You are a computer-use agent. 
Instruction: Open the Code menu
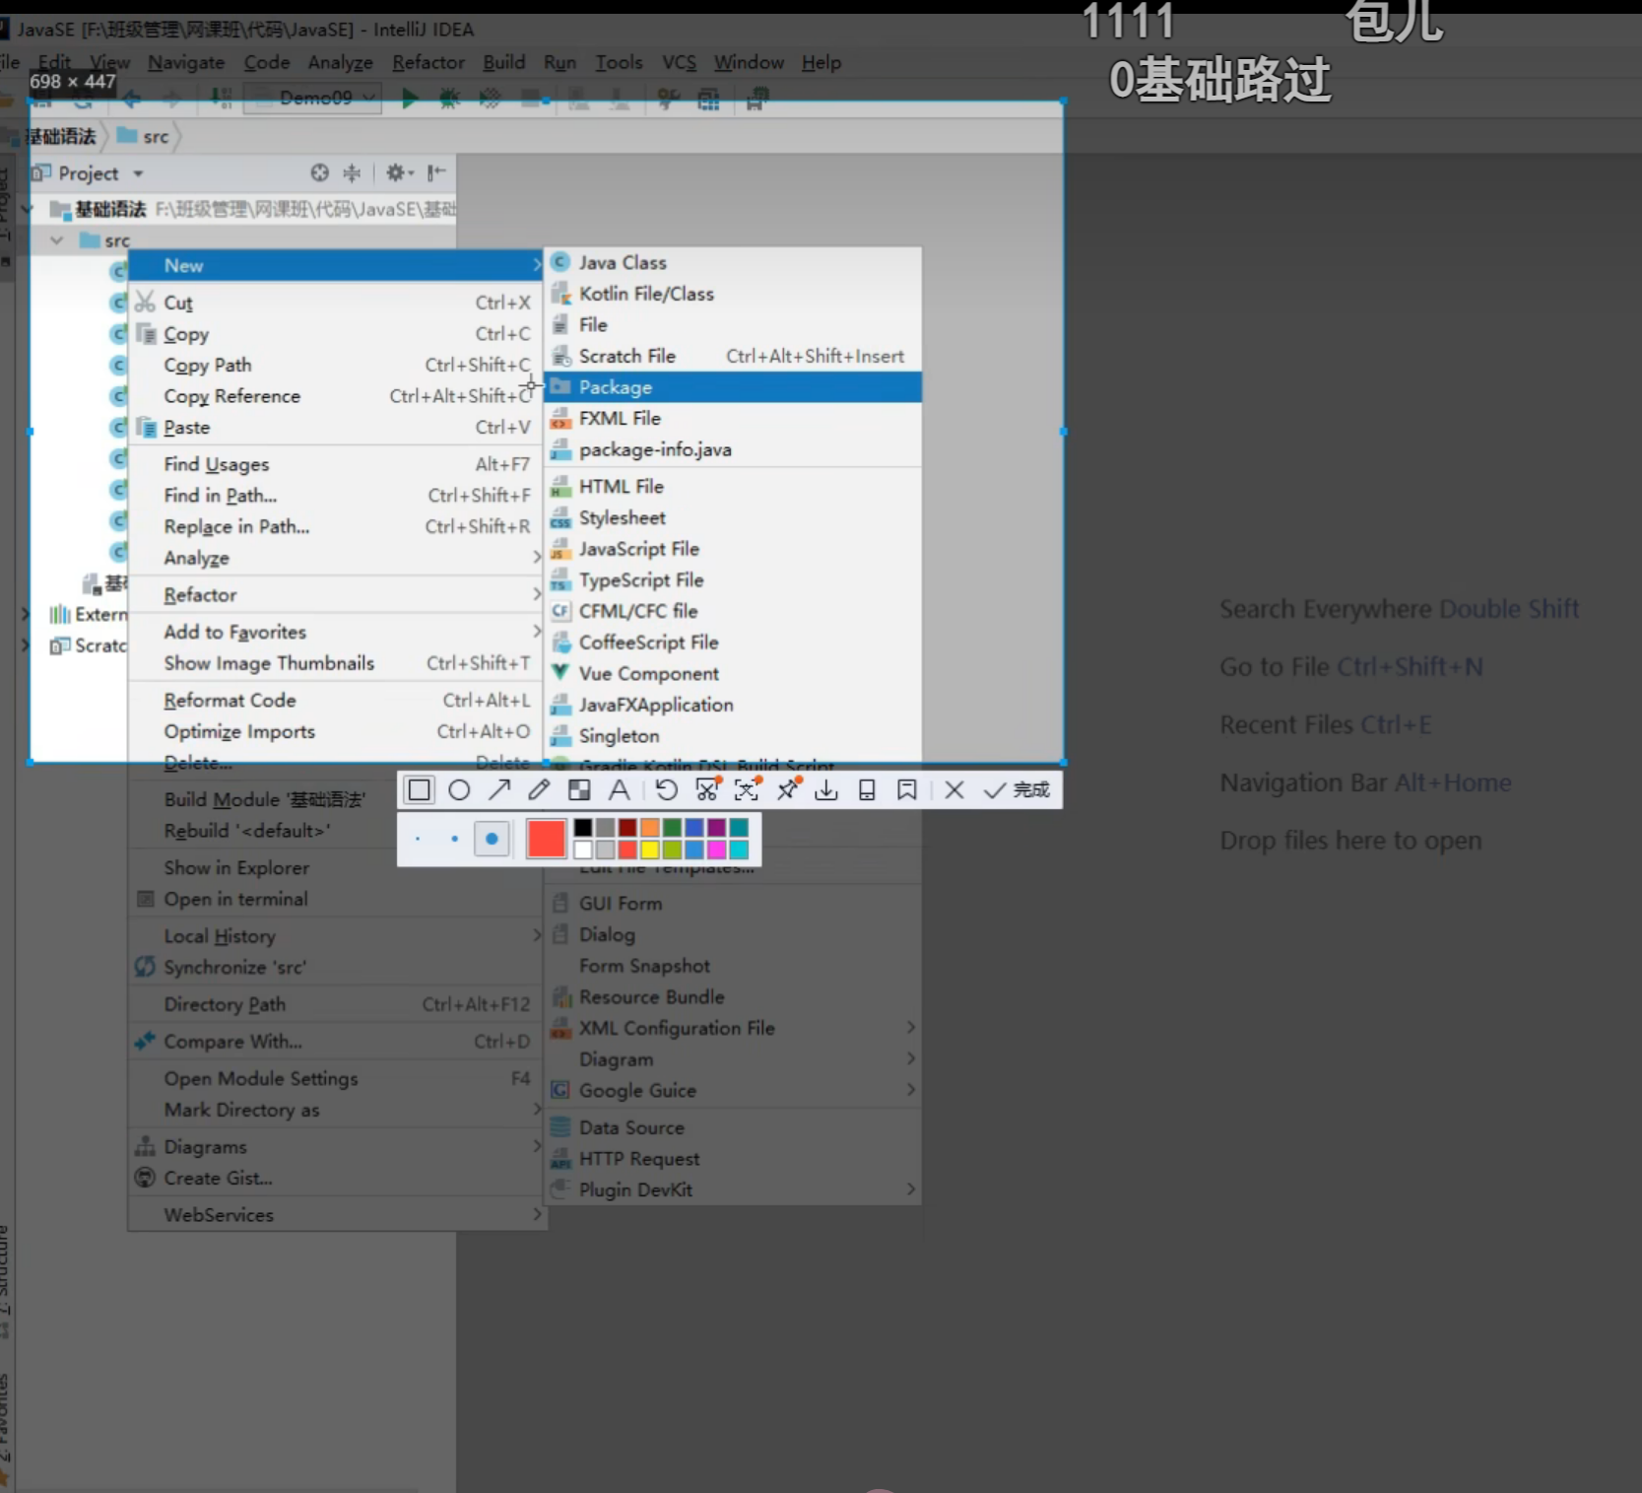267,62
